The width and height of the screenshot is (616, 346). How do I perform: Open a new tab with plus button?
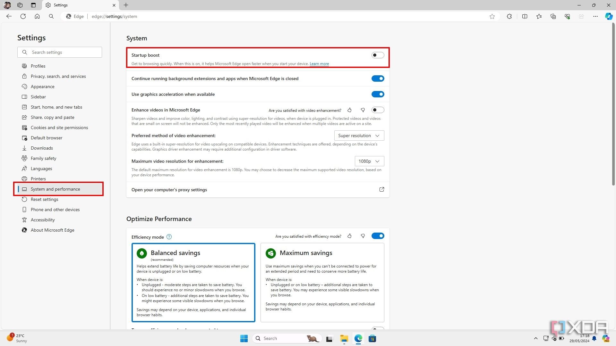[126, 5]
